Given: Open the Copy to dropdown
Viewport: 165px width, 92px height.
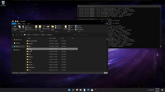Looking at the screenshot, I should click(40, 28).
